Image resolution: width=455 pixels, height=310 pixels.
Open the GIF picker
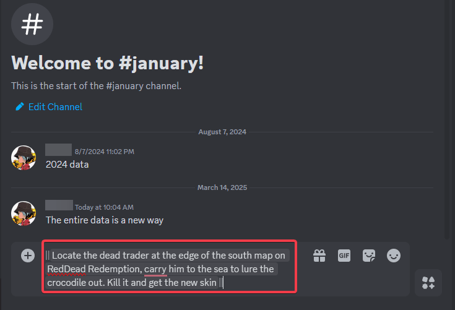click(x=344, y=256)
